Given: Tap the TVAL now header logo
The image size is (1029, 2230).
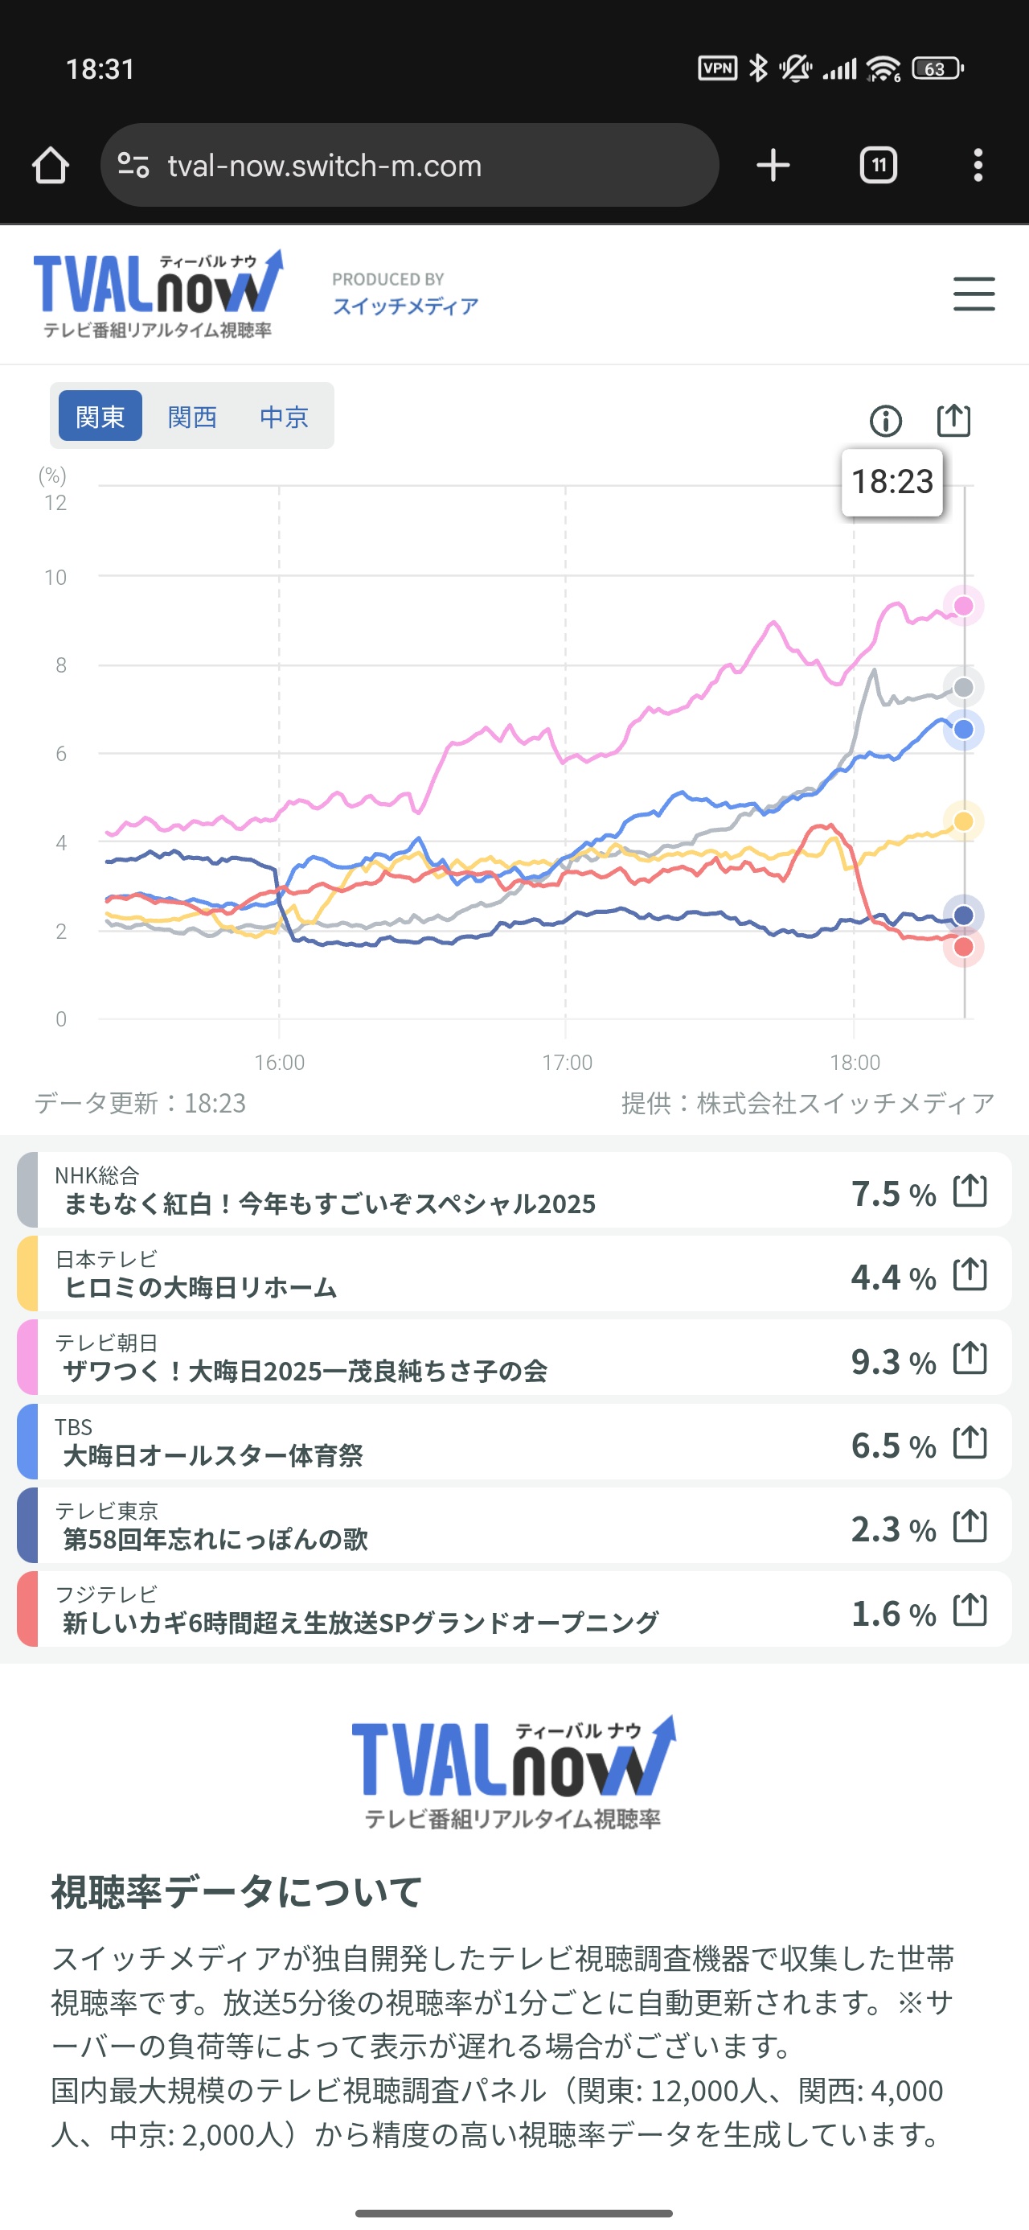Looking at the screenshot, I should tap(158, 294).
